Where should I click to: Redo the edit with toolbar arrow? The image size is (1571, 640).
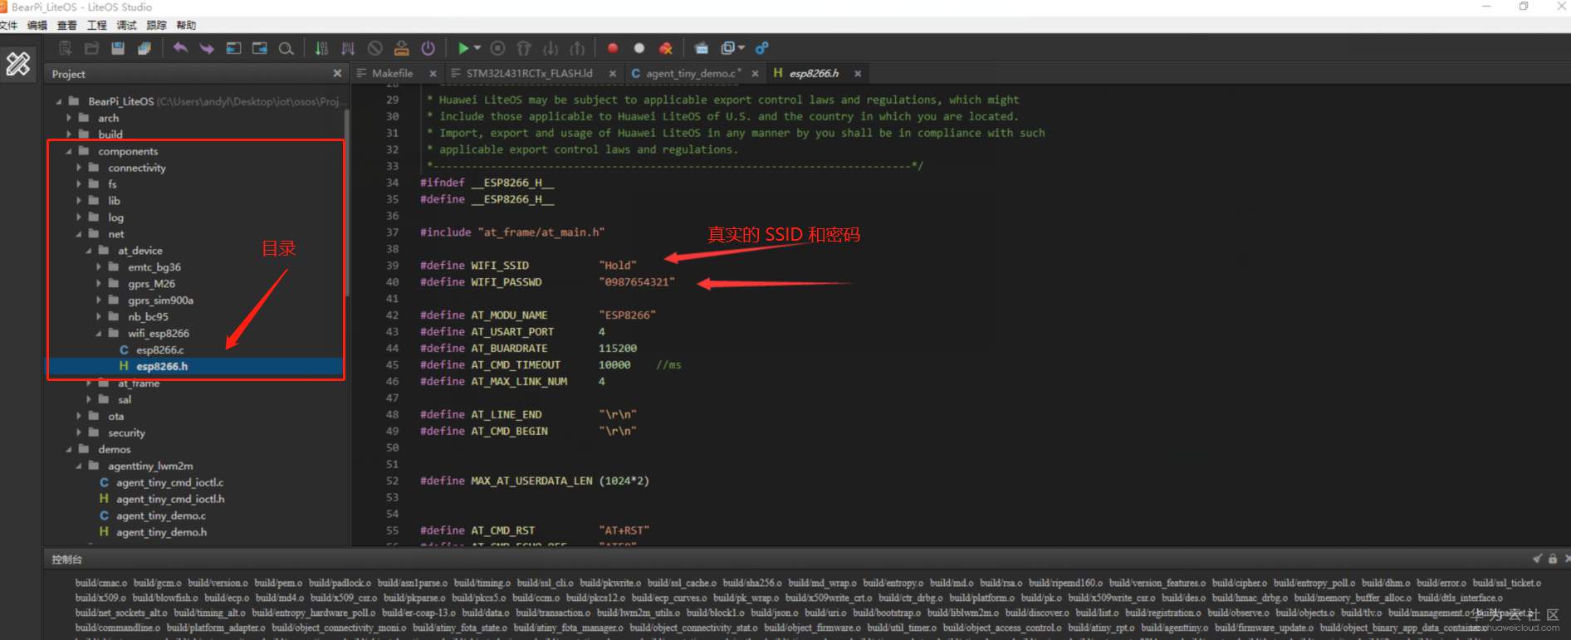pyautogui.click(x=207, y=48)
